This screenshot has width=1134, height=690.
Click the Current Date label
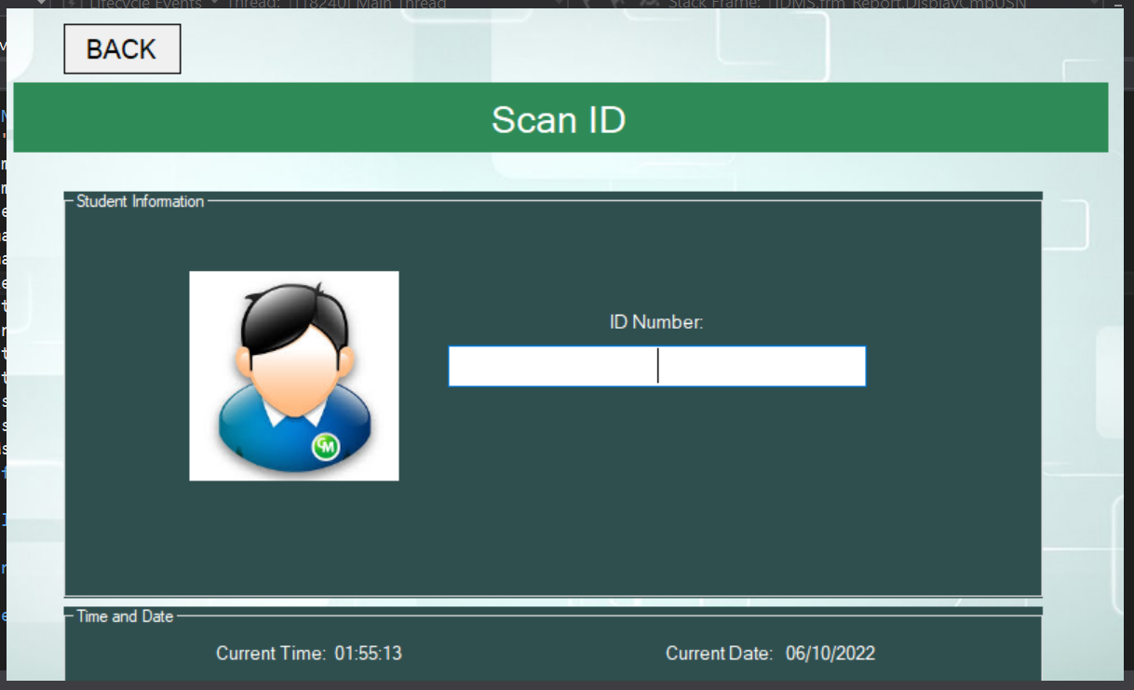click(x=720, y=654)
